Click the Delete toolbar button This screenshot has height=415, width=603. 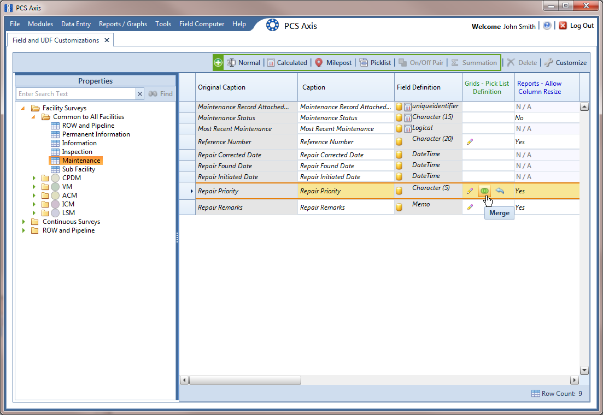(x=522, y=63)
